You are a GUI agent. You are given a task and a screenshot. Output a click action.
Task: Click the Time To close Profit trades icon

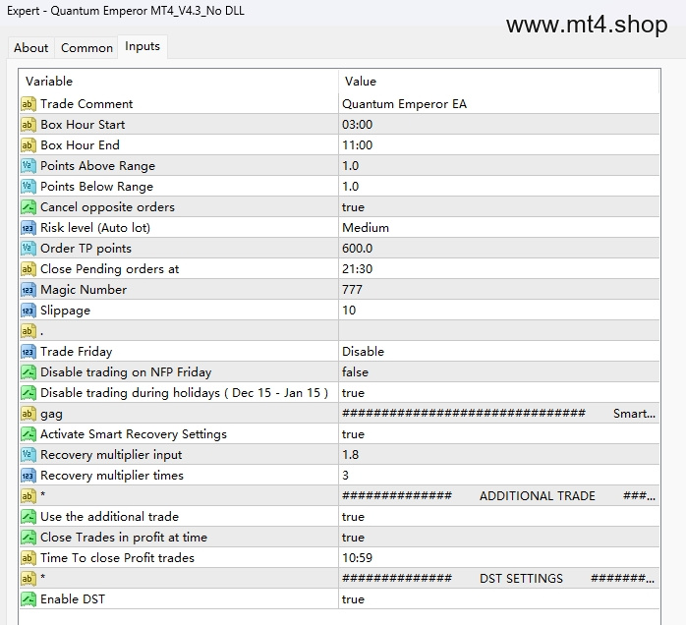[x=28, y=558]
